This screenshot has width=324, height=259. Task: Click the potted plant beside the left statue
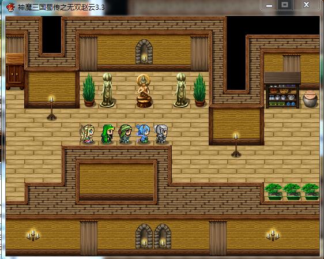click(89, 90)
